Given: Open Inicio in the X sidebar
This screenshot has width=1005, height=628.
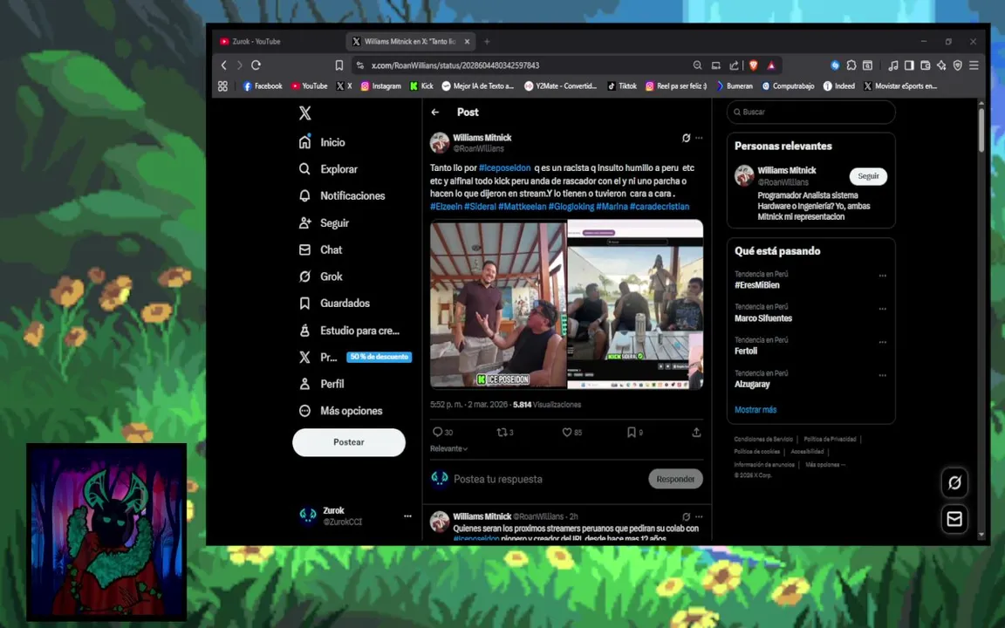Looking at the screenshot, I should (323, 142).
